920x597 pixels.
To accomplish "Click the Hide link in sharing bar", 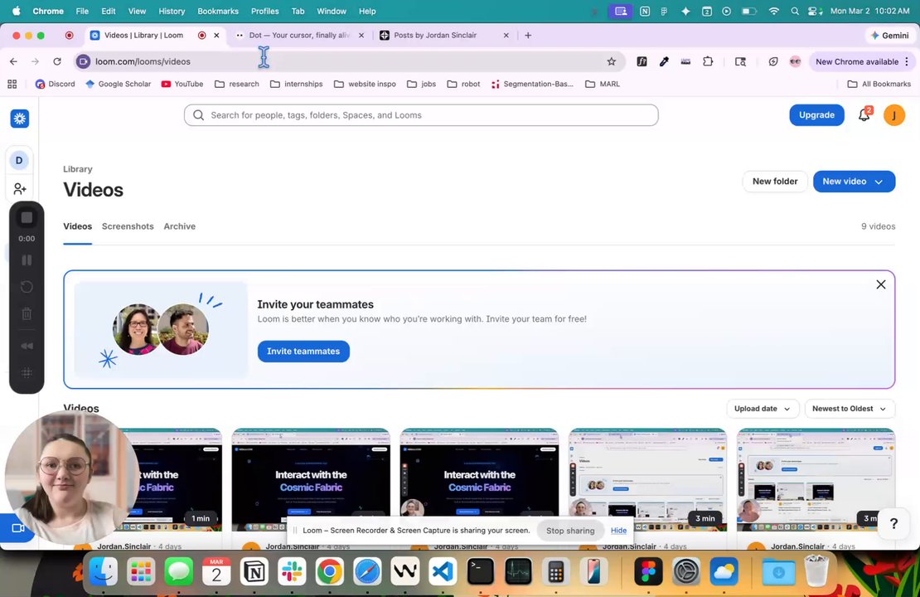I will (618, 530).
